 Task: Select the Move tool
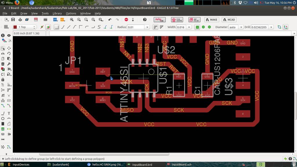9,48
